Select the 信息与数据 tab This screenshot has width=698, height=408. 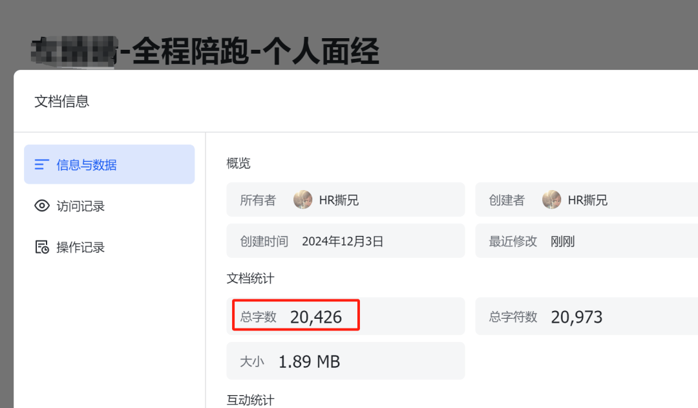(x=109, y=164)
